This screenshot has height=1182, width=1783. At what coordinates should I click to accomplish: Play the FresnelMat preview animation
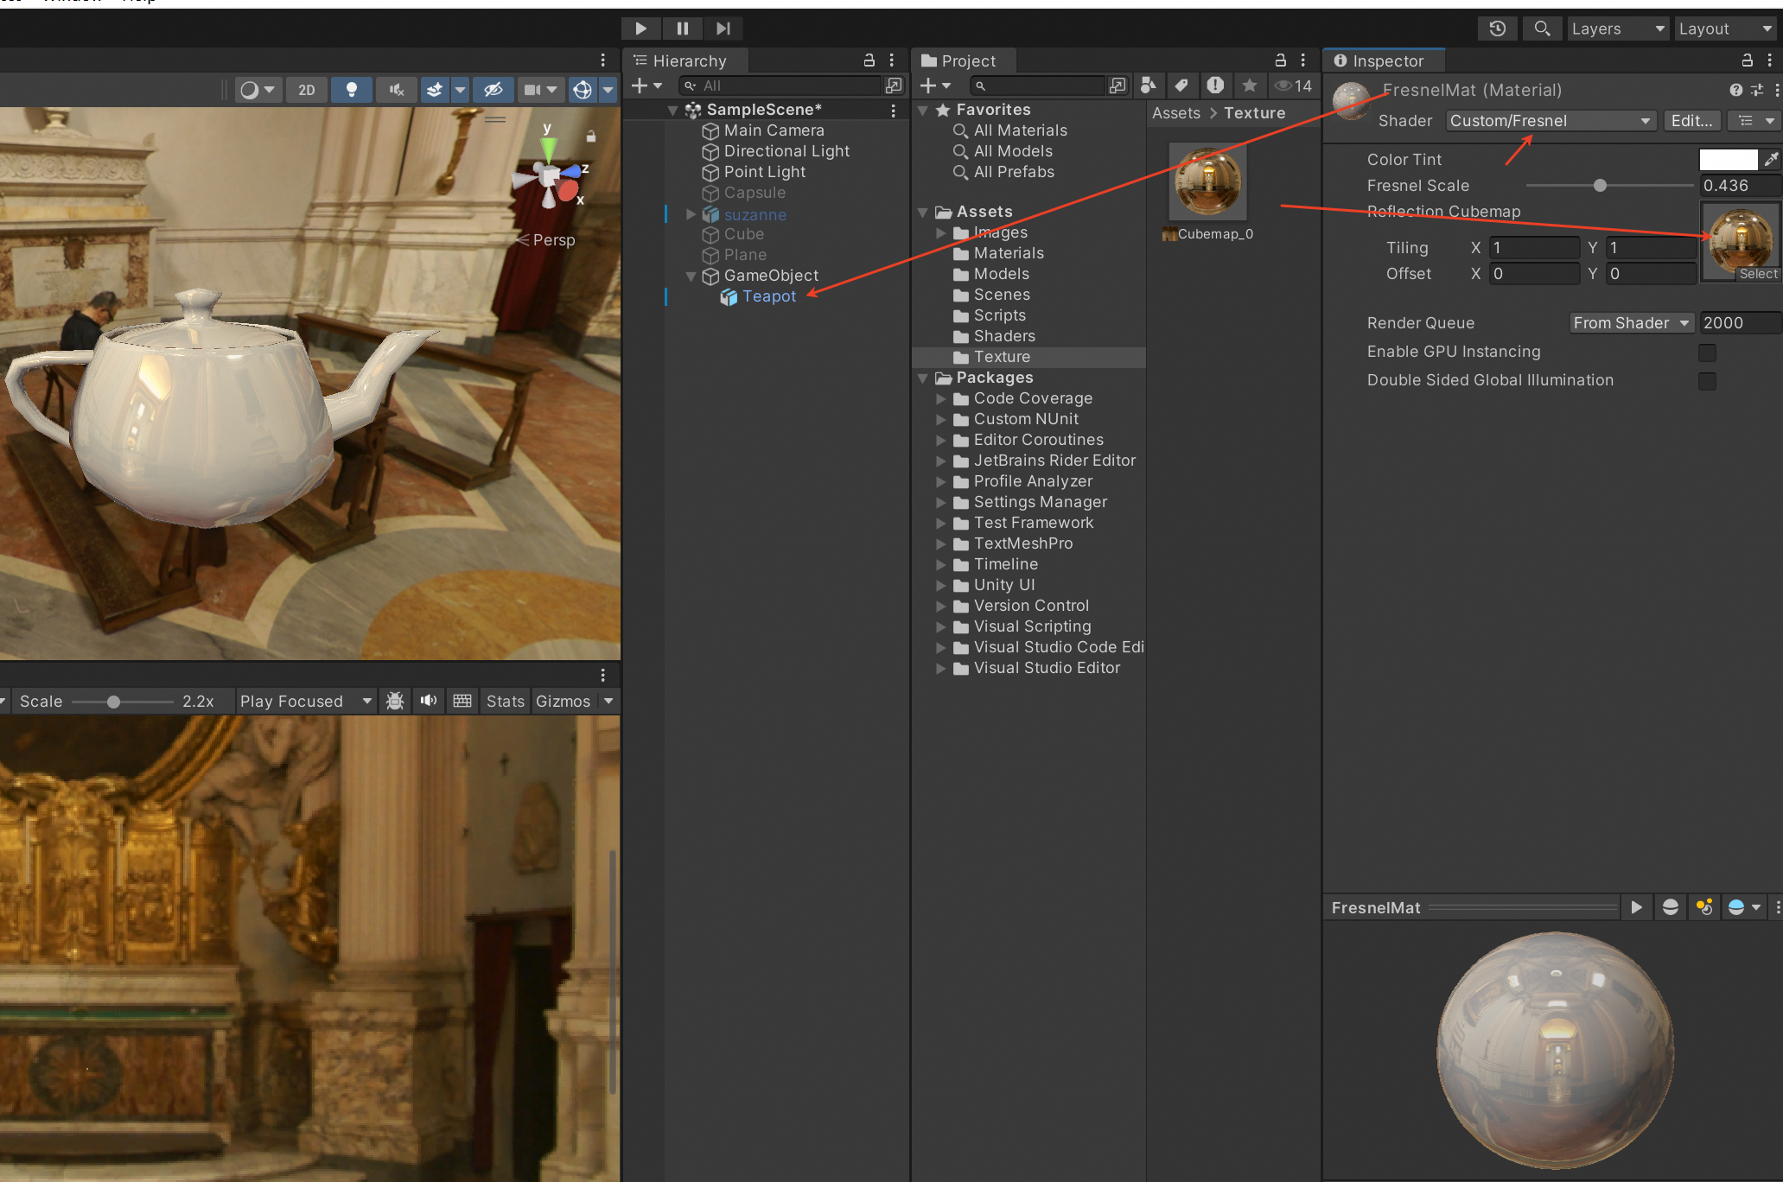1636,907
